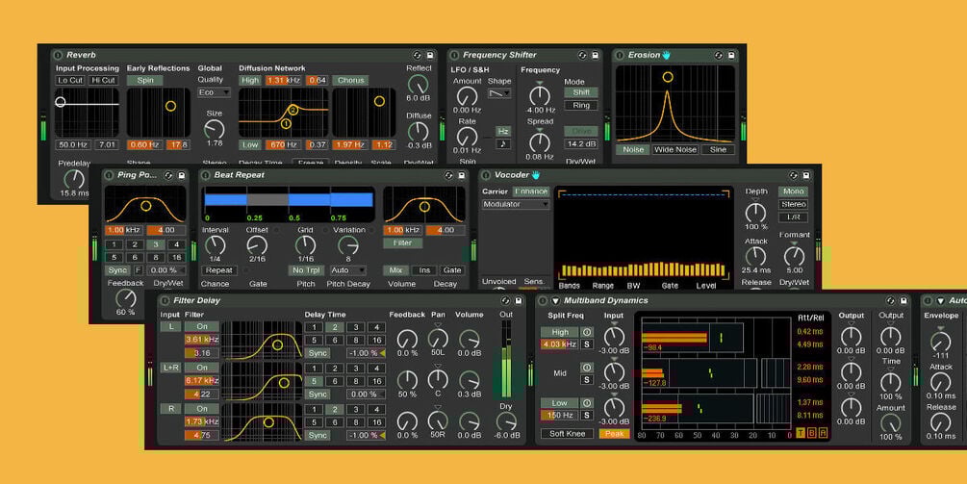Click Reverb save preset disk icon
Viewport: 967px width, 484px height.
pos(430,55)
